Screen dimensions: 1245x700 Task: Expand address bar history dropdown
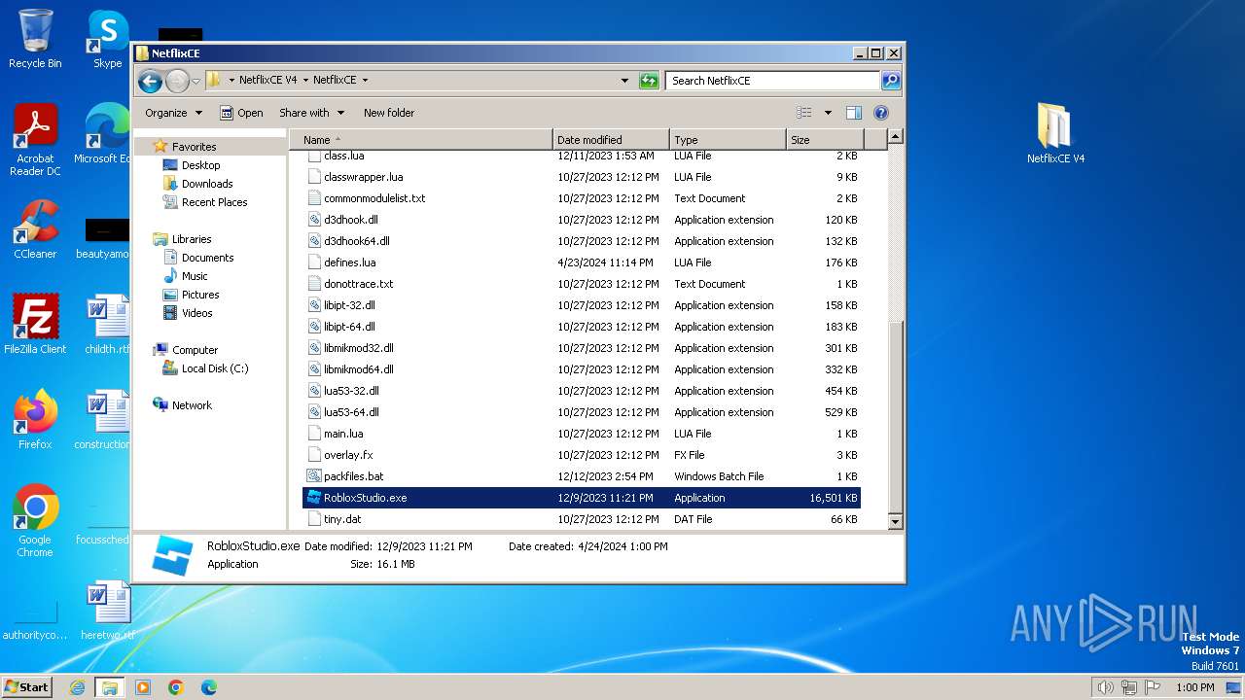pos(624,81)
